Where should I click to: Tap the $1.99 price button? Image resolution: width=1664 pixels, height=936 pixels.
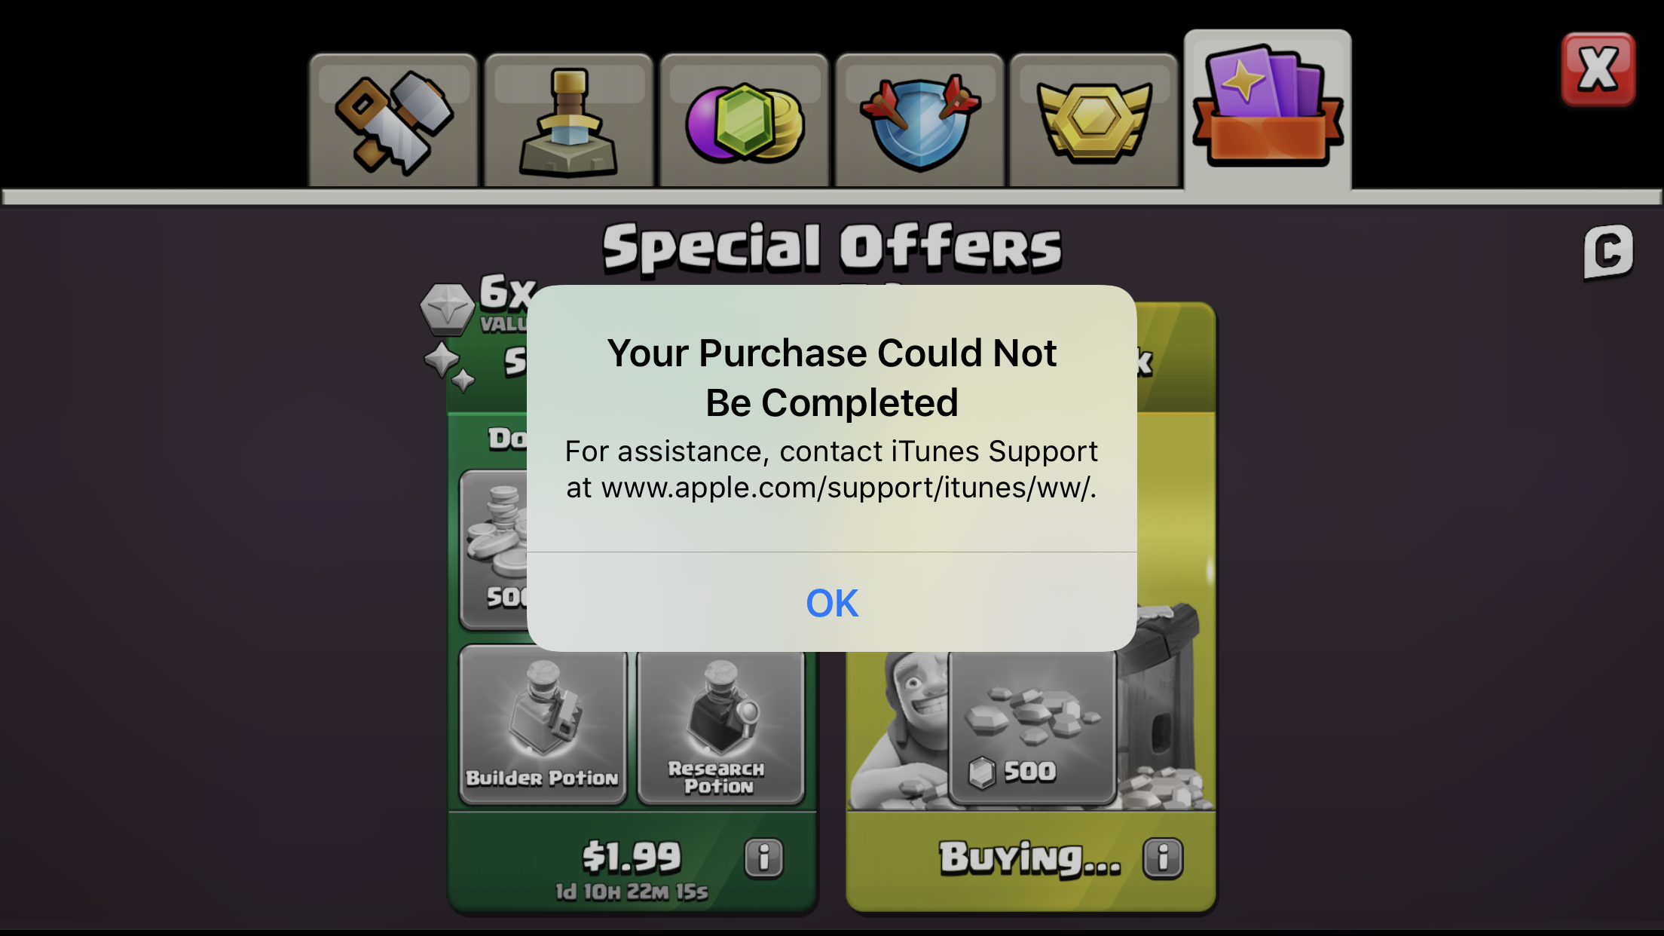(632, 856)
